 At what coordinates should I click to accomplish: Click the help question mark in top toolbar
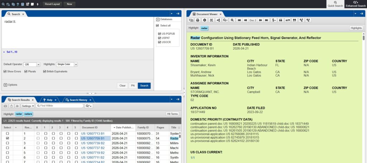pos(18,4)
